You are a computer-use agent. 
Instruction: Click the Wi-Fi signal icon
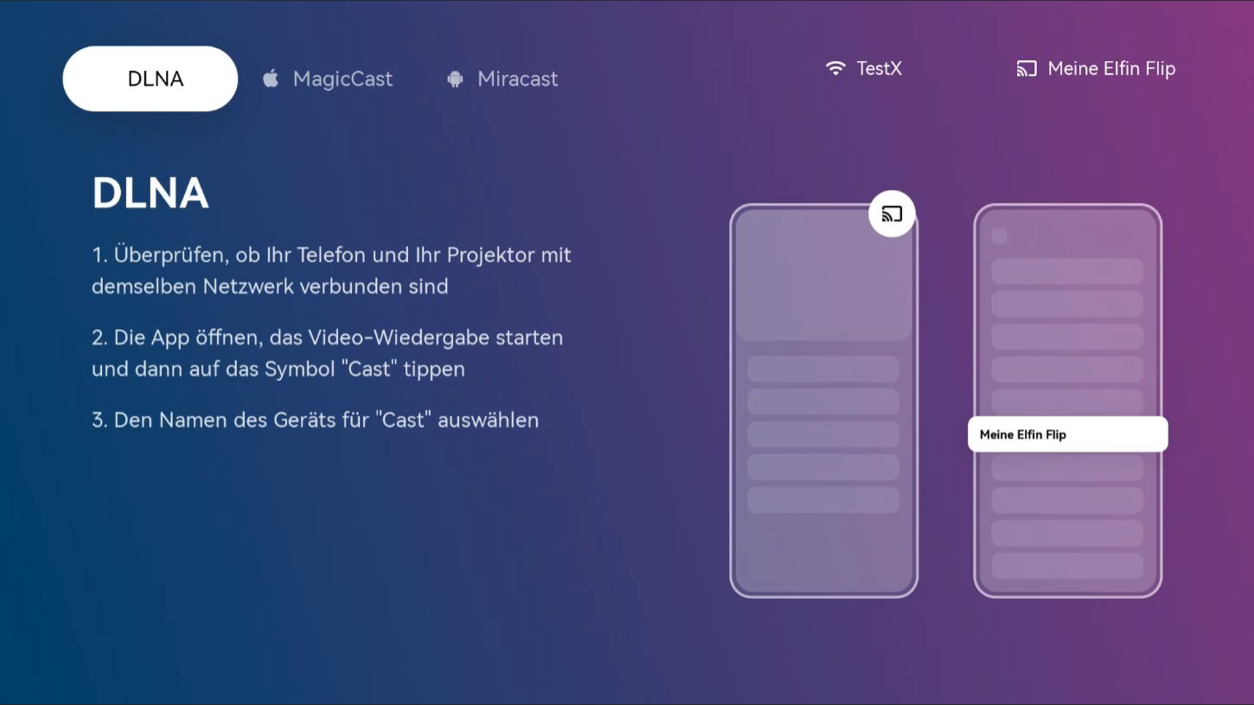point(835,68)
